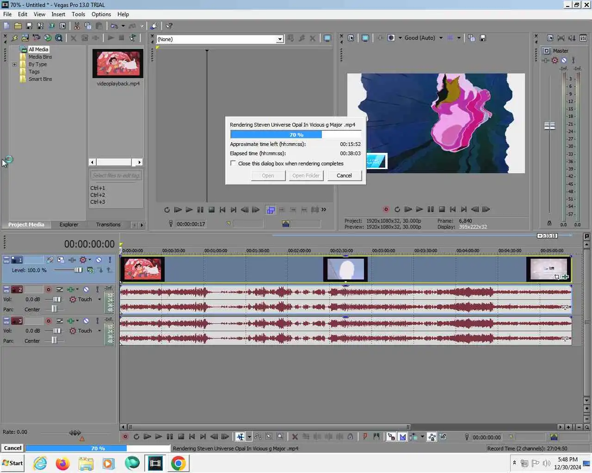Toggle Auto Ripple in timeline toolbar

pos(413,437)
